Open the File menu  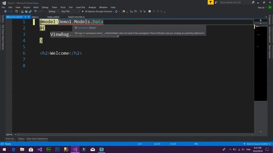(3, 7)
